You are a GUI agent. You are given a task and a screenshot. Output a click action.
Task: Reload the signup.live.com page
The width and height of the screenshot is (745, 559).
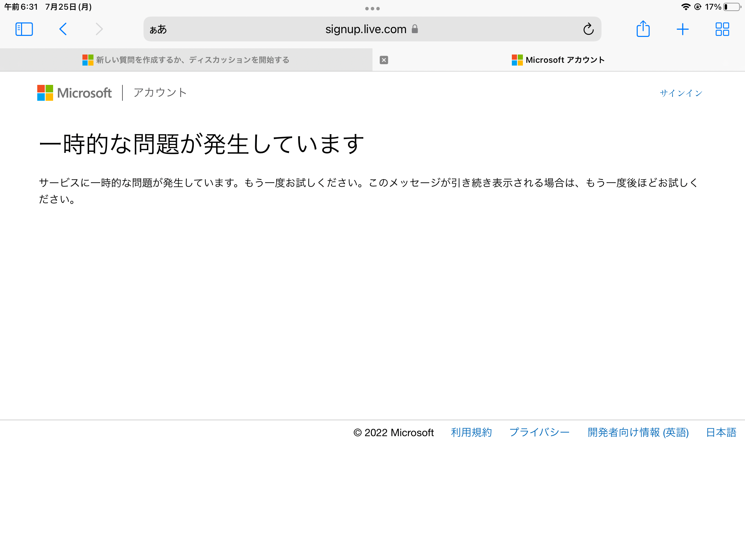[x=588, y=29]
